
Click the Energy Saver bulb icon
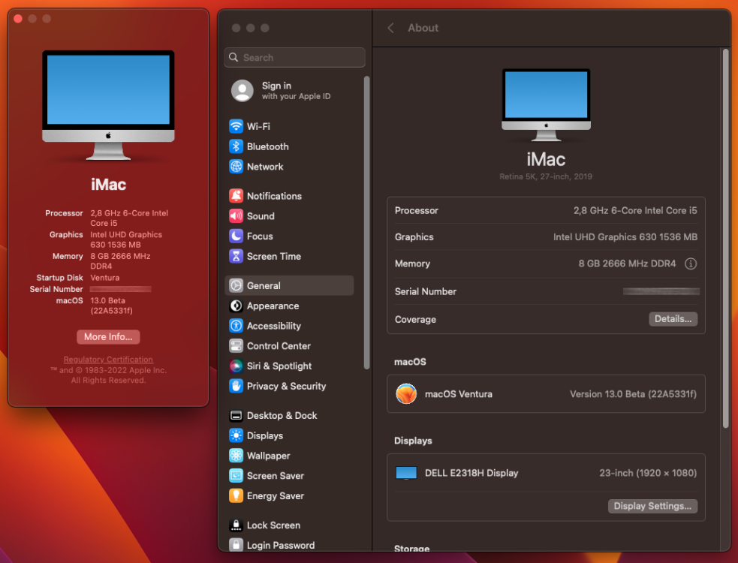tap(236, 495)
